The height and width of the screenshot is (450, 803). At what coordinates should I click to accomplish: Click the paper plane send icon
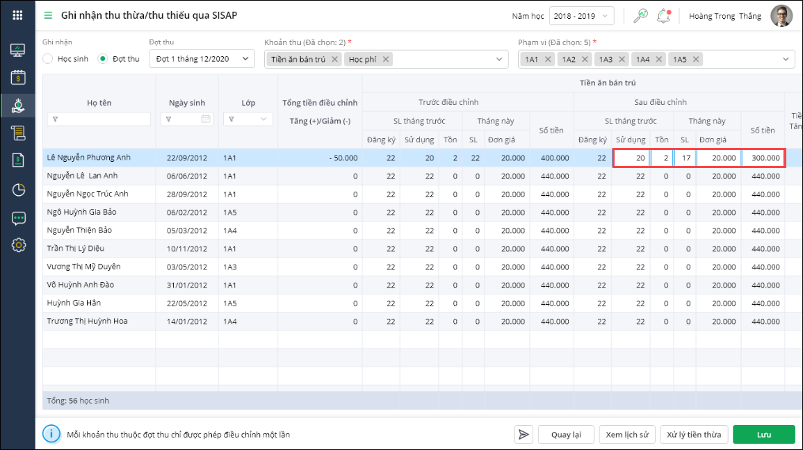tap(524, 435)
